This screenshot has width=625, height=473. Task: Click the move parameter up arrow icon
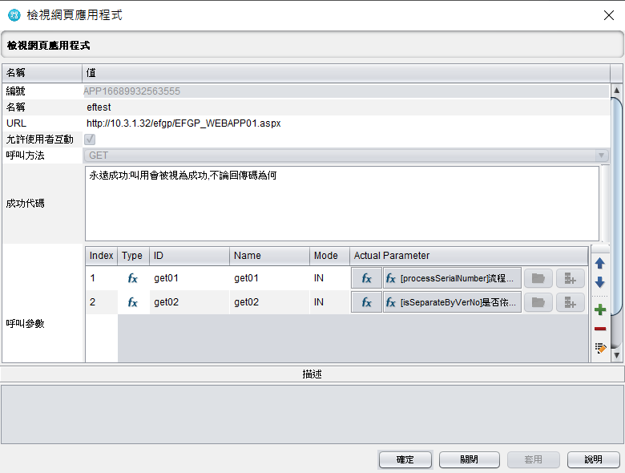coord(599,263)
